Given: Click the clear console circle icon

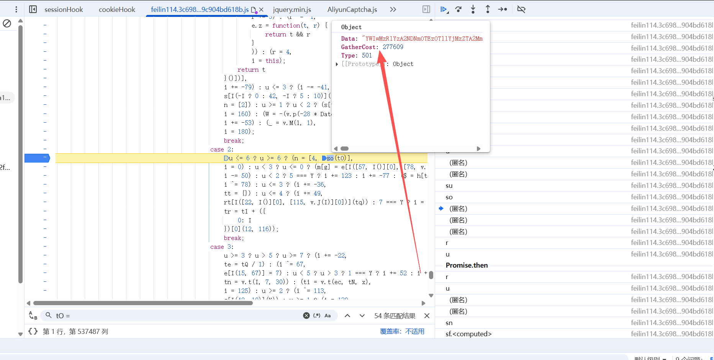Looking at the screenshot, I should (7, 23).
